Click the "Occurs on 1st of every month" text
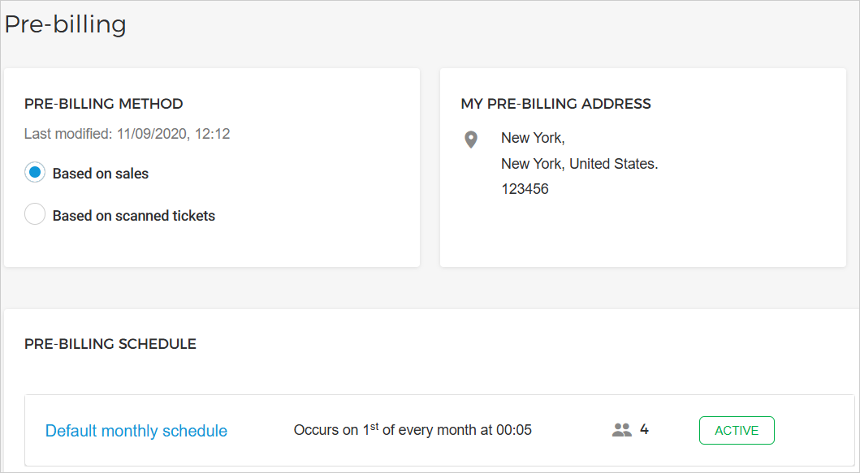This screenshot has height=473, width=860. 413,430
